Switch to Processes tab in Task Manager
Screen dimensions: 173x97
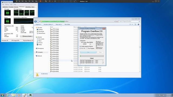coord(11,7)
